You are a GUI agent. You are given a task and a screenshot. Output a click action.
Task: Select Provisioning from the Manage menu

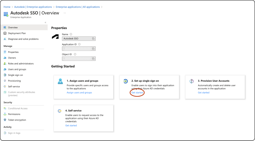point(14,81)
